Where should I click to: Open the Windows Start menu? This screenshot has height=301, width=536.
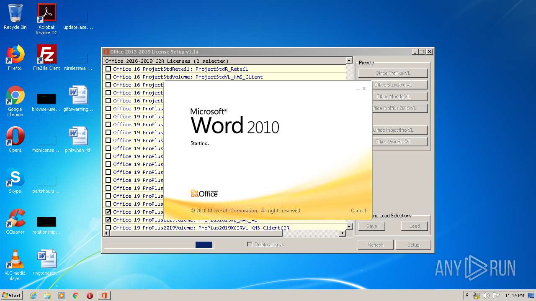(x=12, y=296)
